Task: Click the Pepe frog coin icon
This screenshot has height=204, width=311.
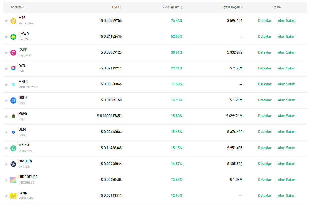Action: click(x=13, y=116)
